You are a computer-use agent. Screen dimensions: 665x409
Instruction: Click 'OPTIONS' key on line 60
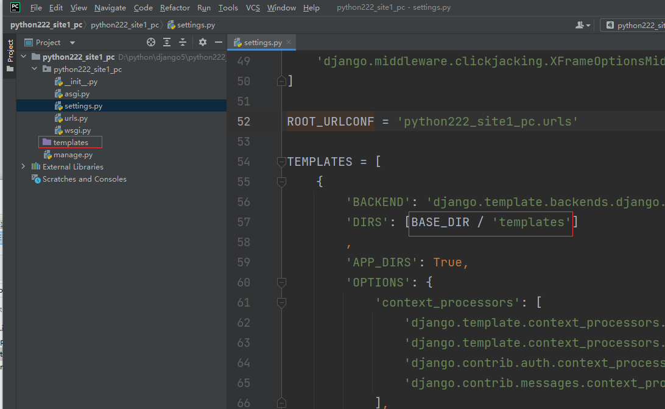click(378, 282)
